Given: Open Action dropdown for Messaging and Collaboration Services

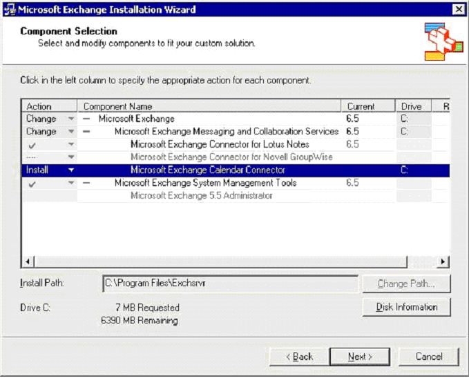Looking at the screenshot, I should coord(70,131).
